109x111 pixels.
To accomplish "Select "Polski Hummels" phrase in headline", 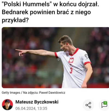I will (27, 4).
